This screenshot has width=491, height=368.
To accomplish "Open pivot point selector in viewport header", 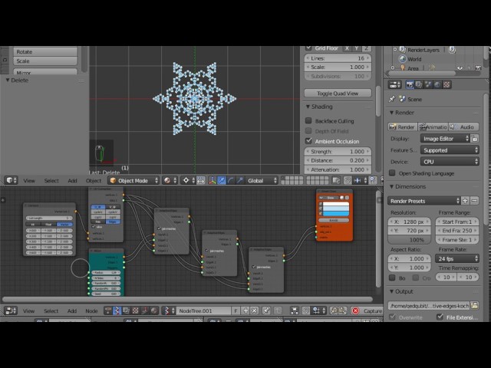I will pos(189,181).
